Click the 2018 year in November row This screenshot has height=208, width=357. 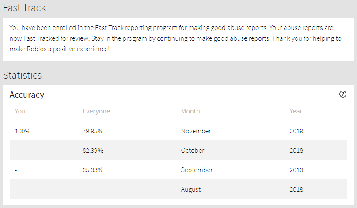point(296,131)
